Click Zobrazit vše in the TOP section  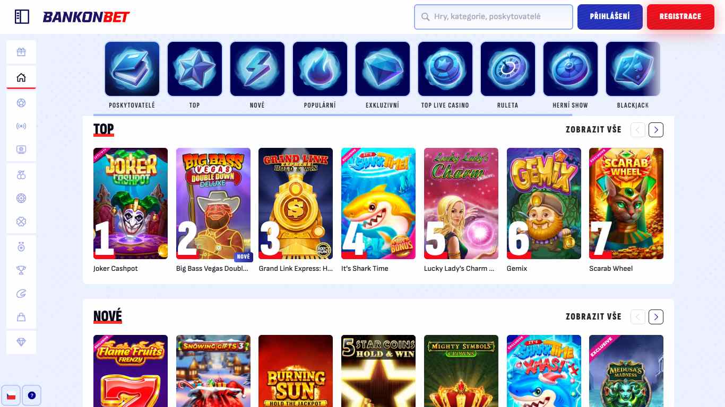(x=593, y=130)
